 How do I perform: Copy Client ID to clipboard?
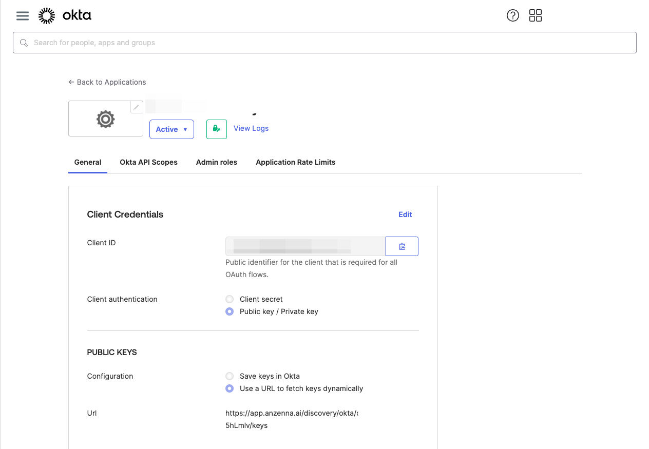pos(402,246)
